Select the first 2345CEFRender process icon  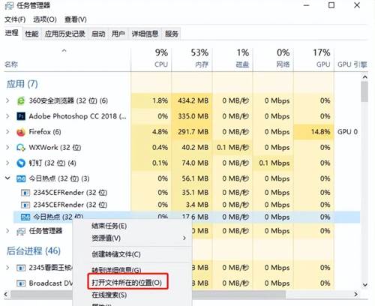pos(25,193)
